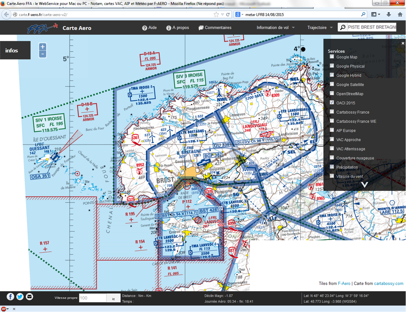Open the Commentaires menu item
The width and height of the screenshot is (406, 312).
(x=215, y=28)
